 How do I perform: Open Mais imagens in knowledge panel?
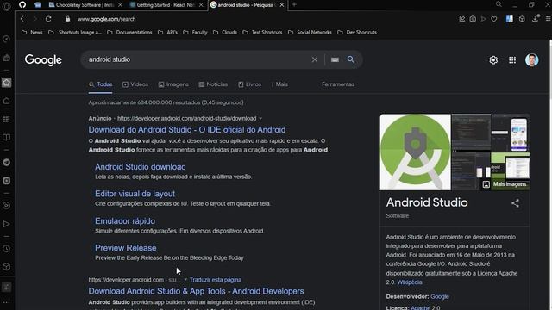(505, 184)
